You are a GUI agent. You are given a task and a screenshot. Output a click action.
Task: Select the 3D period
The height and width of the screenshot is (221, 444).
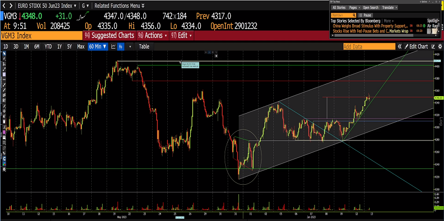coord(16,47)
